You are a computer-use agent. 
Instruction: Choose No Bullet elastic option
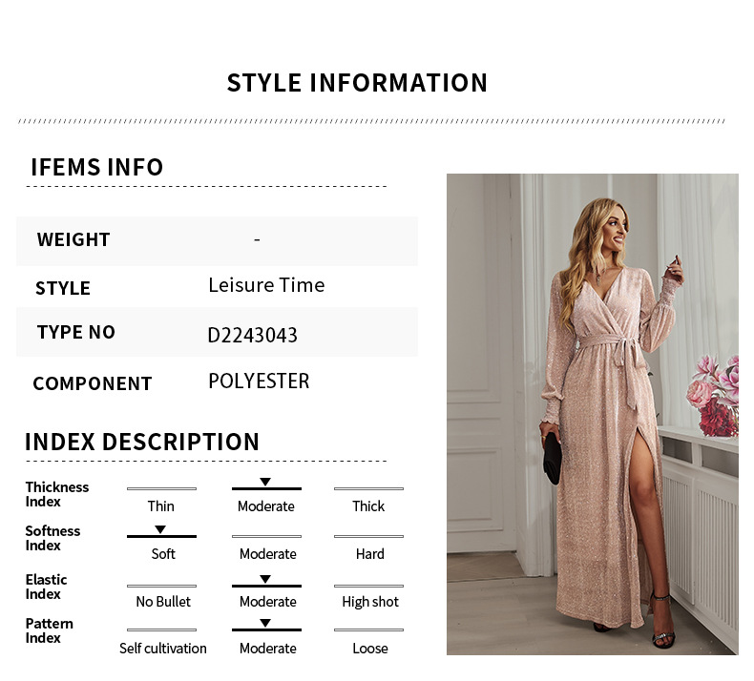click(x=163, y=602)
